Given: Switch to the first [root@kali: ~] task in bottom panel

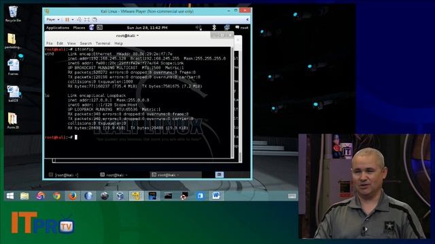Looking at the screenshot, I should [64, 175].
